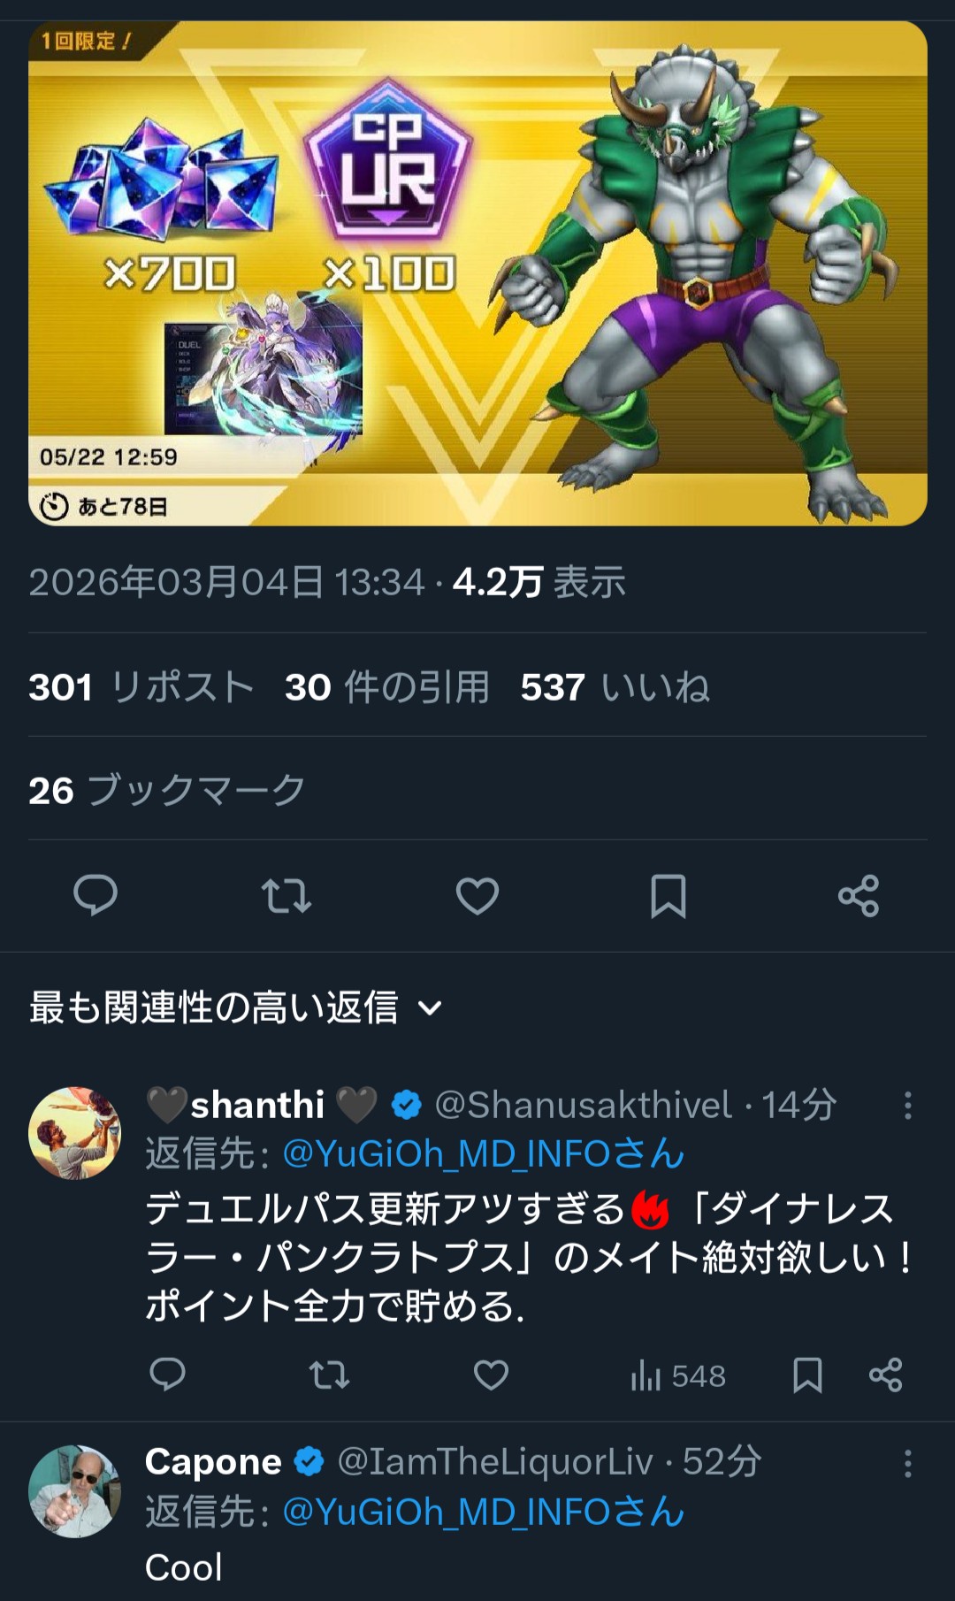This screenshot has height=1601, width=955.
Task: Open more options on Capone's reply
Action: pos(907,1464)
